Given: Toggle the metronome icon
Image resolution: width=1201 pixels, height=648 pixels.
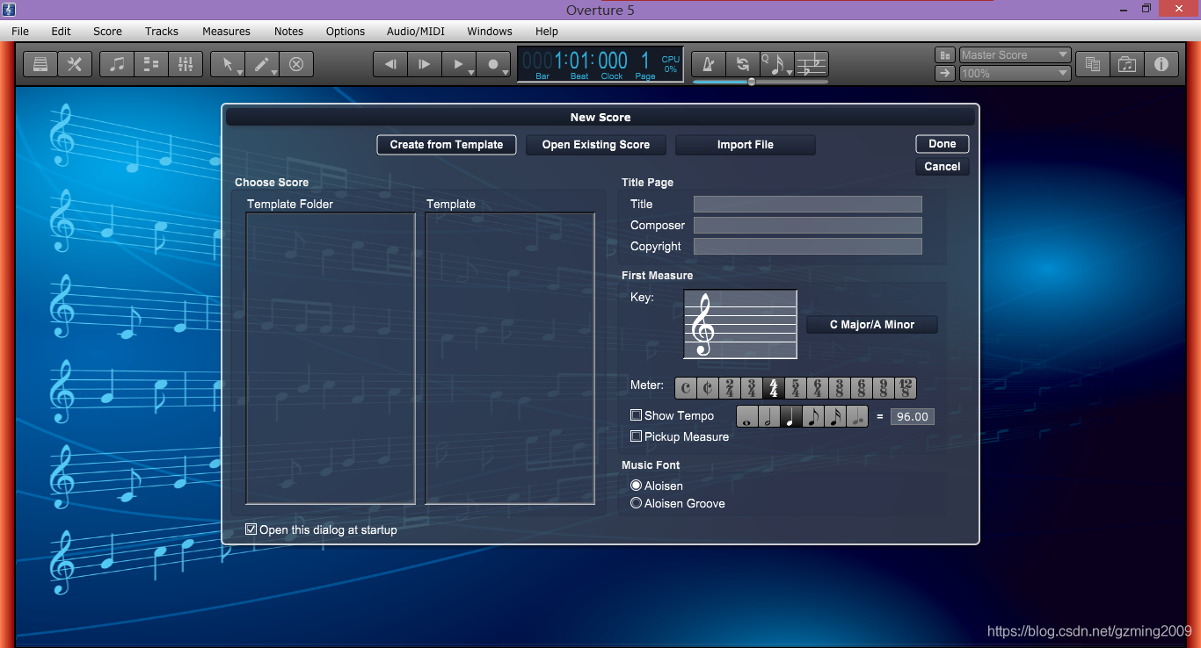Looking at the screenshot, I should (709, 64).
